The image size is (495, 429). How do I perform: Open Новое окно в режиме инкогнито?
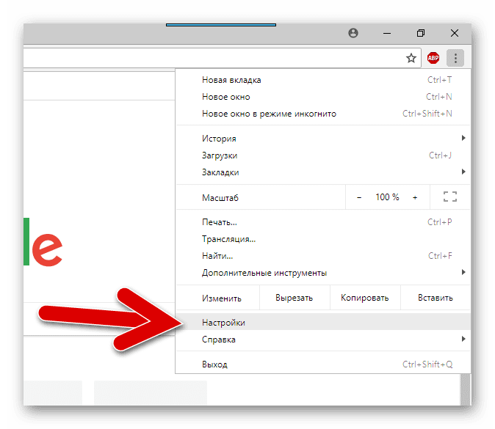pos(323,114)
